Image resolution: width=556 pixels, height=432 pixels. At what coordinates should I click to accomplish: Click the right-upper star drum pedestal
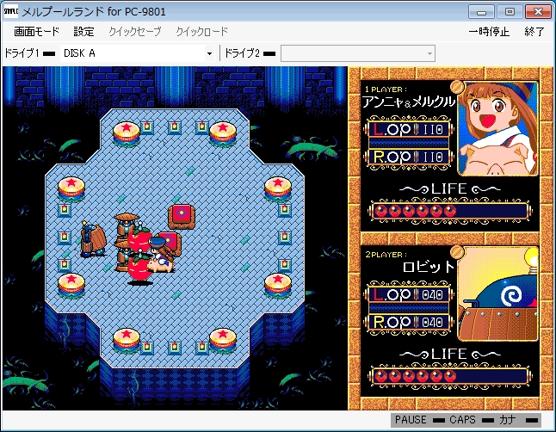(x=278, y=189)
